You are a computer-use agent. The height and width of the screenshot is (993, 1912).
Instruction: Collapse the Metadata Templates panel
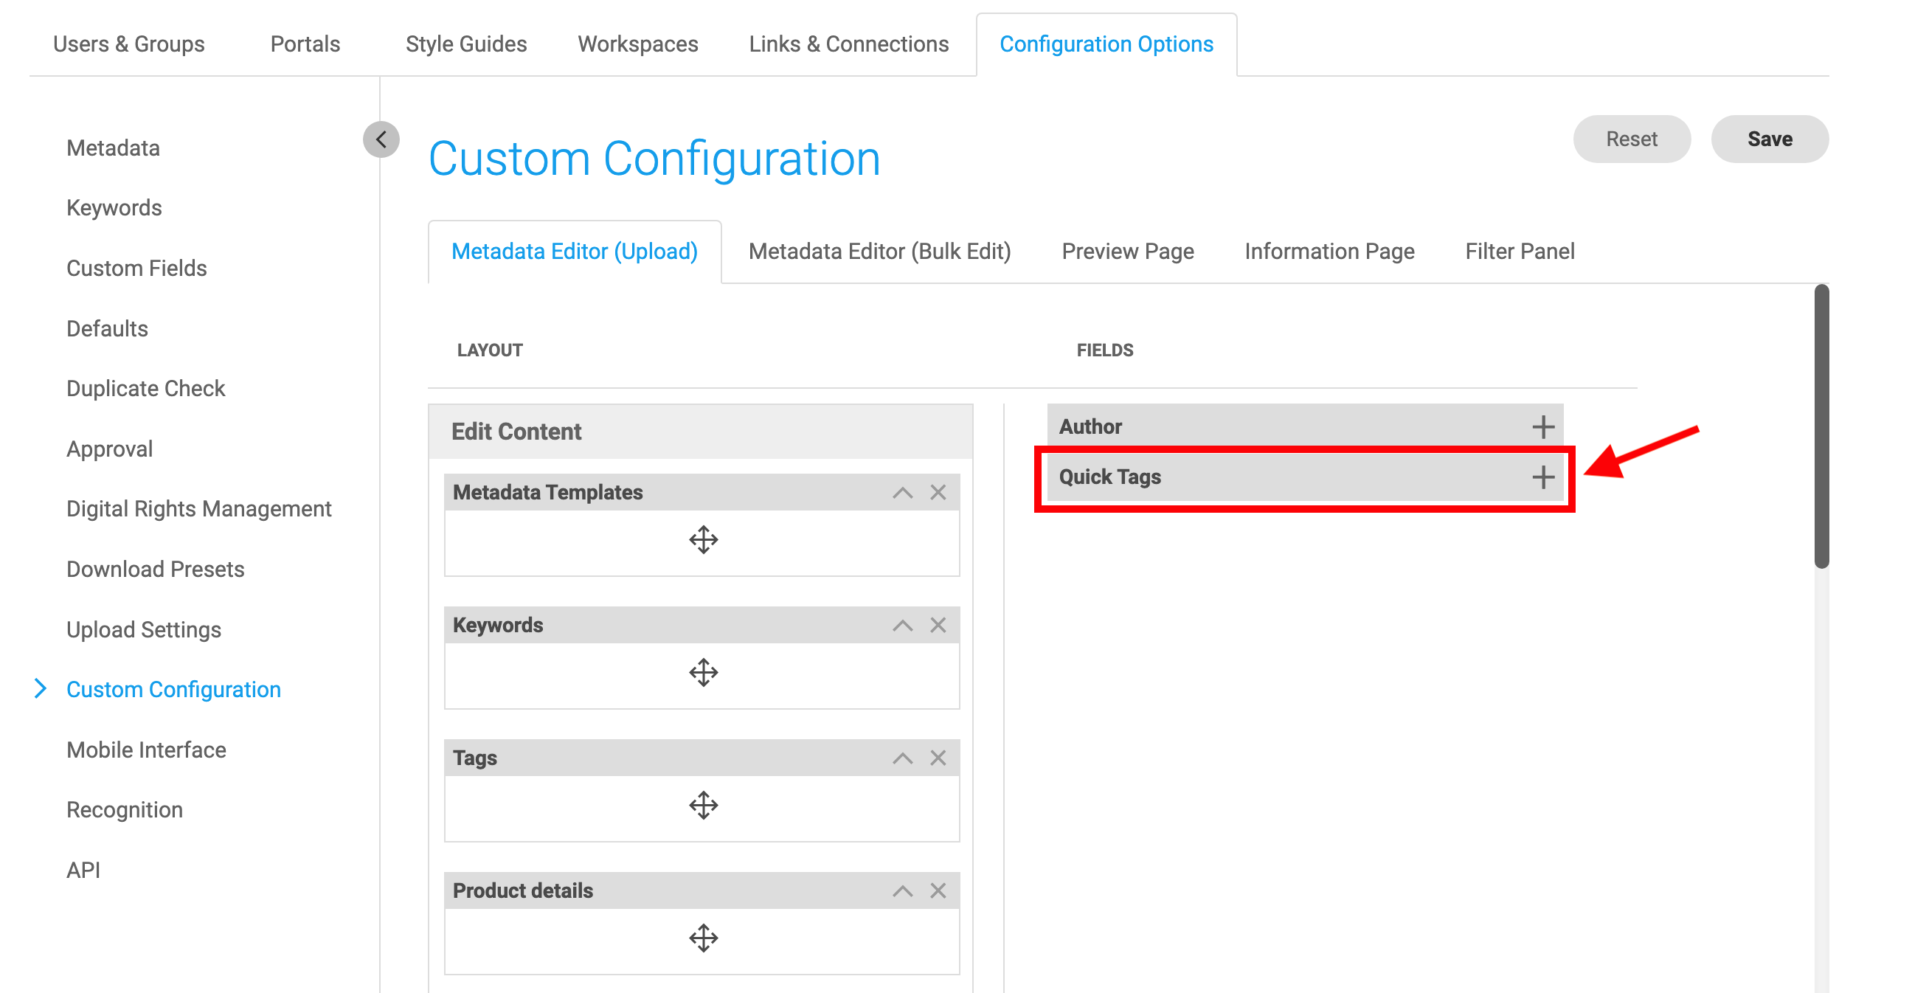click(903, 491)
